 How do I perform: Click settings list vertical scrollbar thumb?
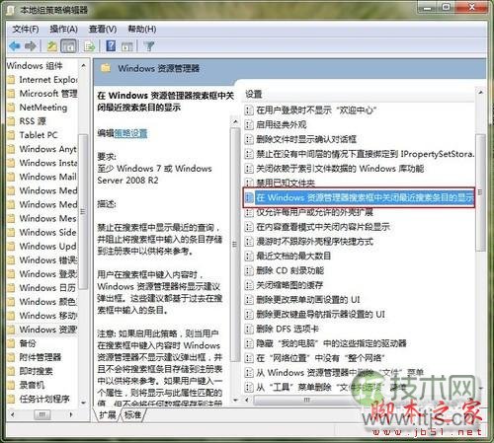(480, 192)
